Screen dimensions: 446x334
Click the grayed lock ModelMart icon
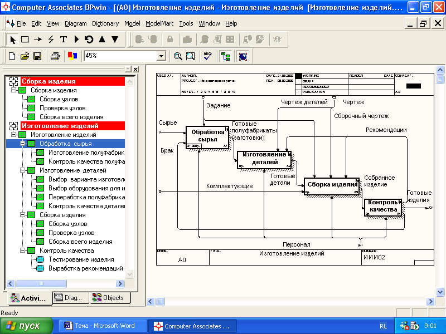point(170,40)
